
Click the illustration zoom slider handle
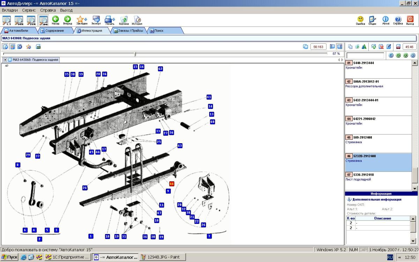tap(135, 54)
